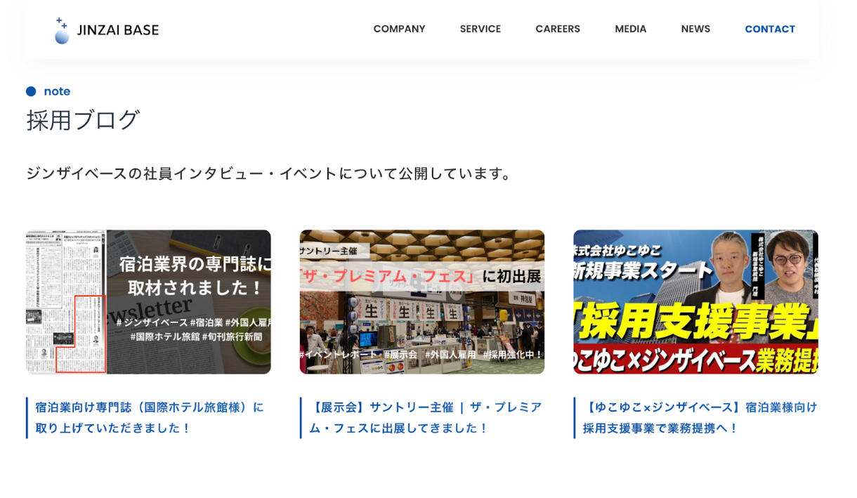
Task: Open article 宿泊業向け専門誌（国際ホテル旅館様）に取り上げていただきました
Action: point(150,418)
